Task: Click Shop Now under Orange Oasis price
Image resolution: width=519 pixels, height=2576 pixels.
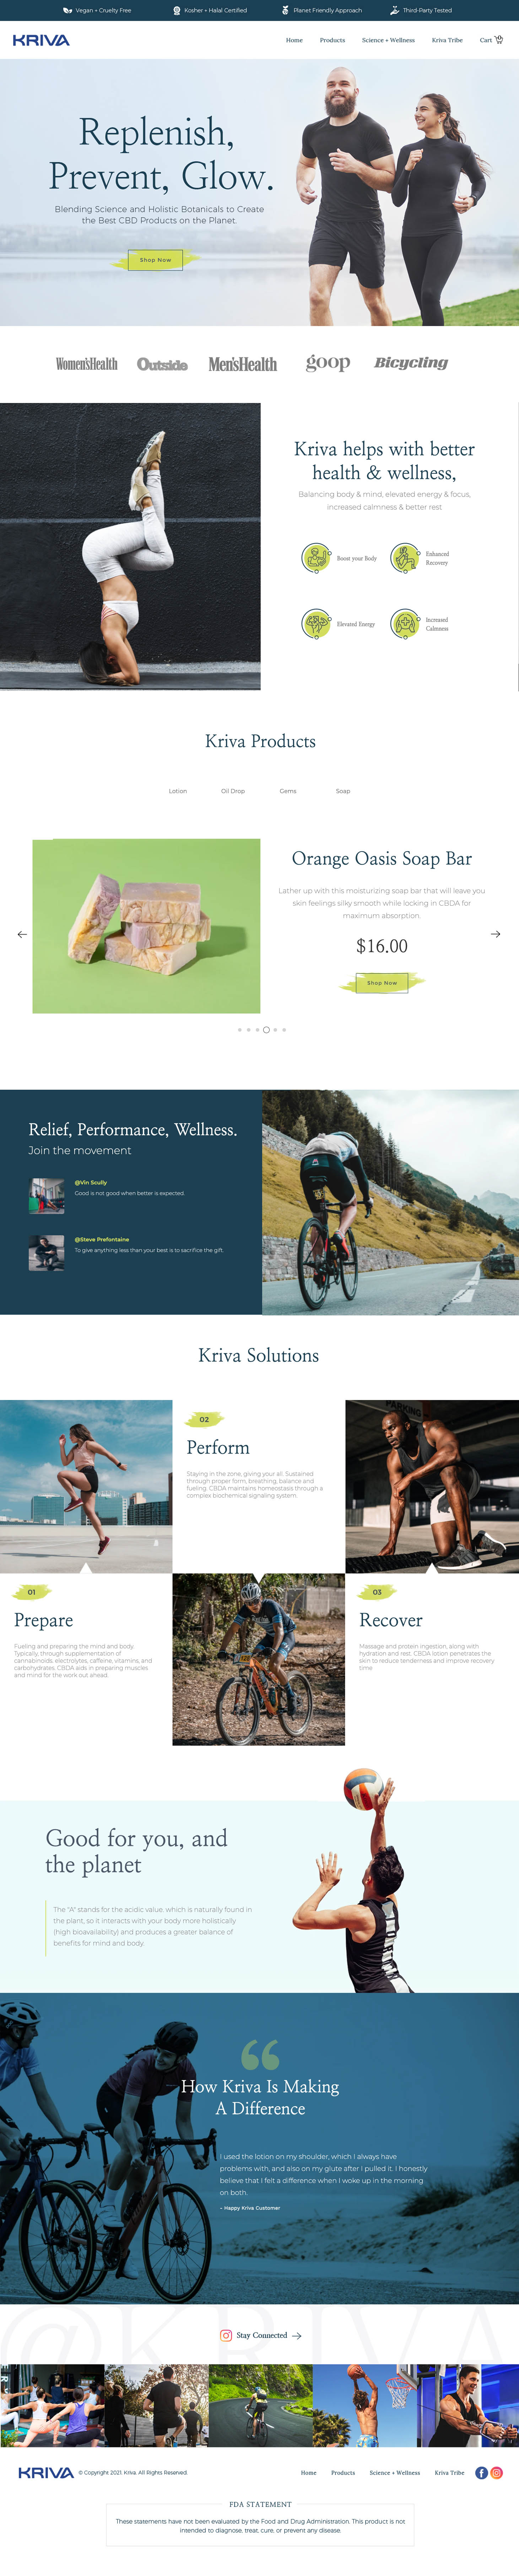Action: click(x=382, y=983)
